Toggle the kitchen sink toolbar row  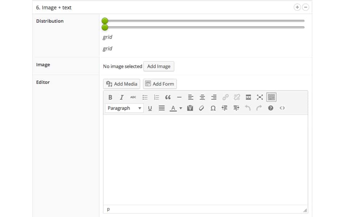click(271, 97)
